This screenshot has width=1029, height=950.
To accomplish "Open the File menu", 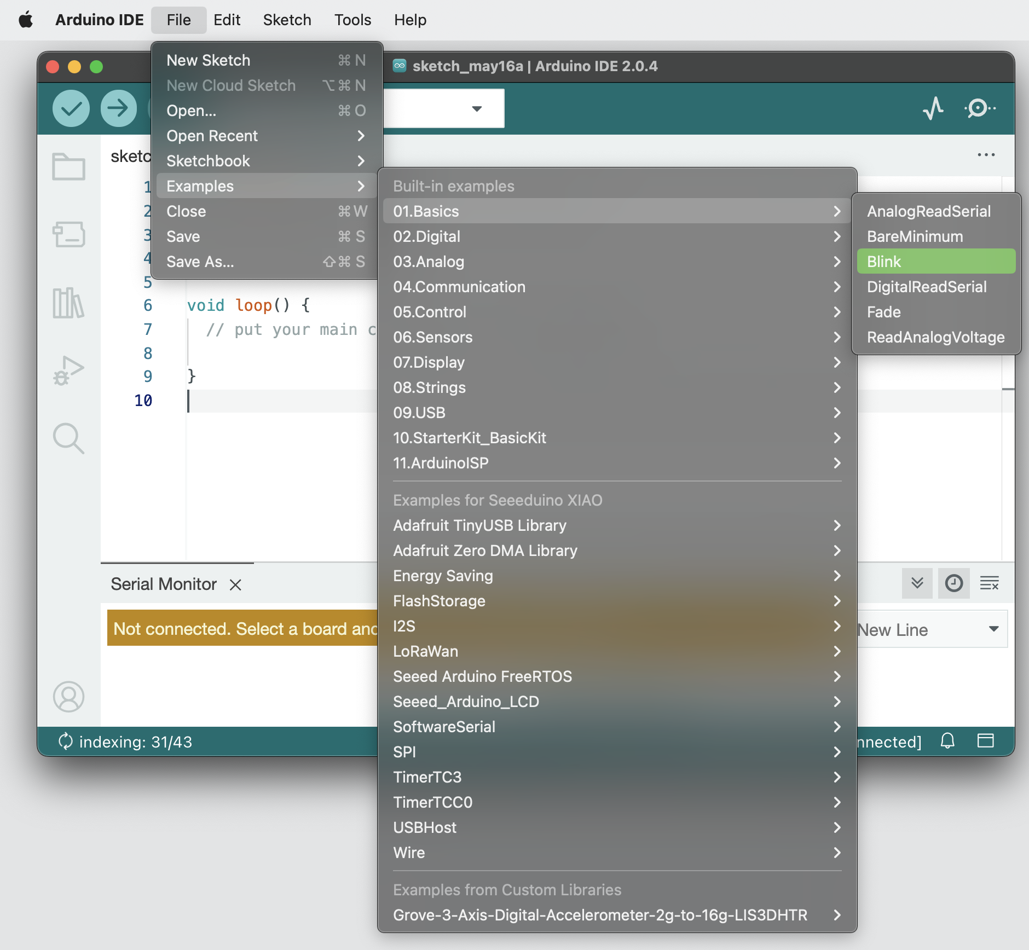I will point(179,20).
